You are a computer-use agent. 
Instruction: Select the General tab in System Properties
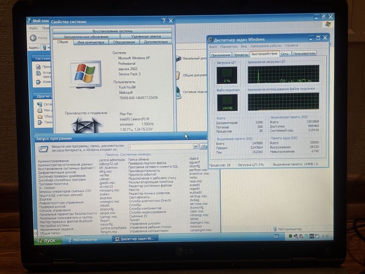click(x=63, y=42)
